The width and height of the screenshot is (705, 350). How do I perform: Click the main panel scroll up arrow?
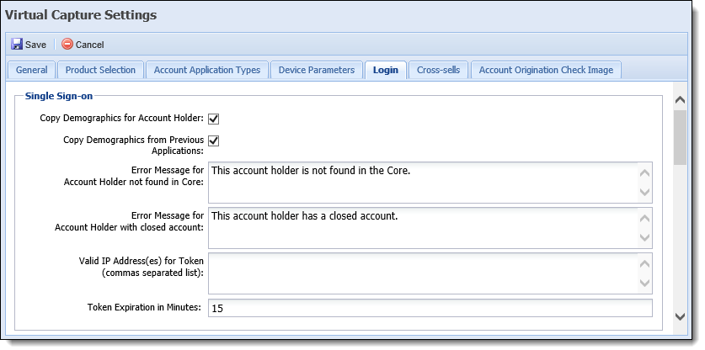click(x=681, y=100)
